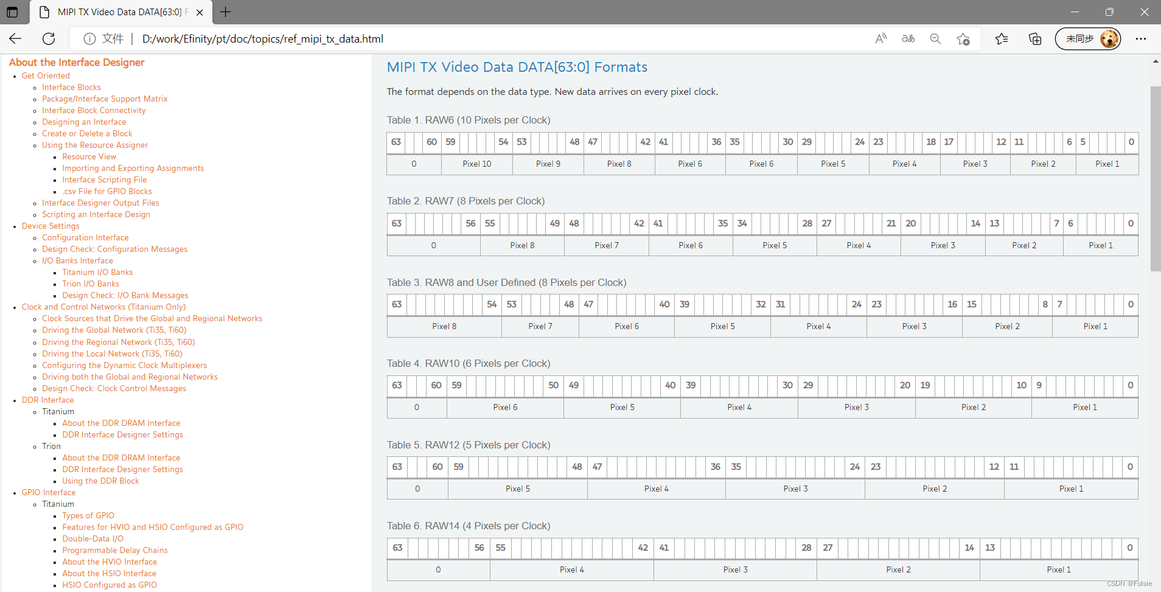
Task: View site information icon in address bar
Action: pos(89,39)
